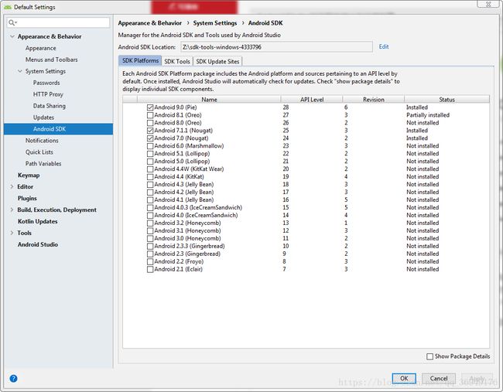Collapse Appearance & Behavior tree section
This screenshot has width=503, height=392.
tap(12, 36)
